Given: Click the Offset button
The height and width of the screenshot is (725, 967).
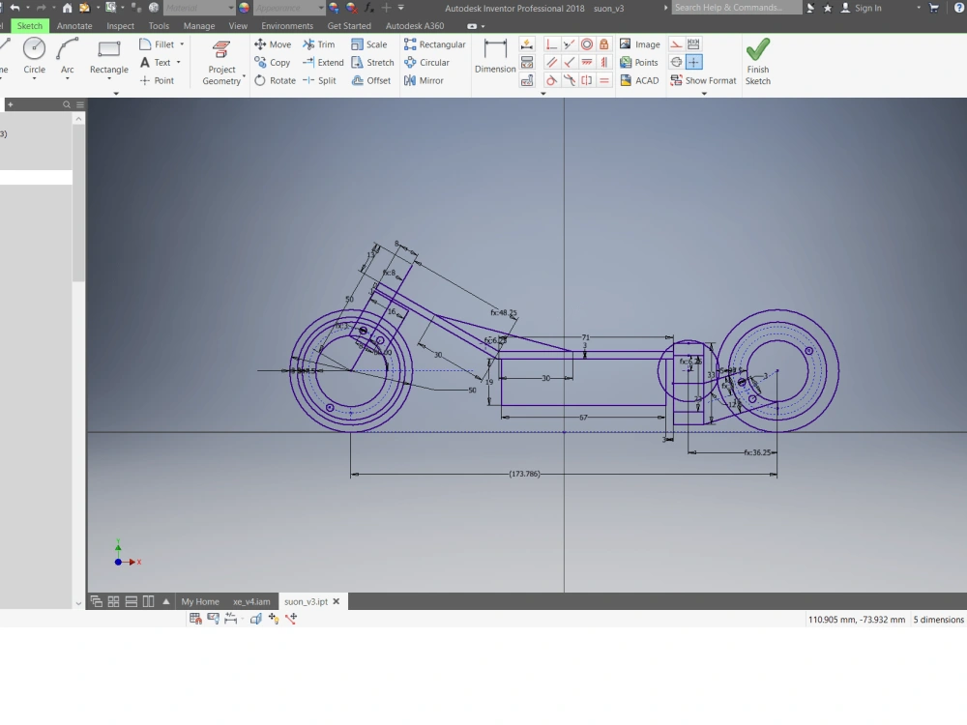Looking at the screenshot, I should click(x=371, y=80).
